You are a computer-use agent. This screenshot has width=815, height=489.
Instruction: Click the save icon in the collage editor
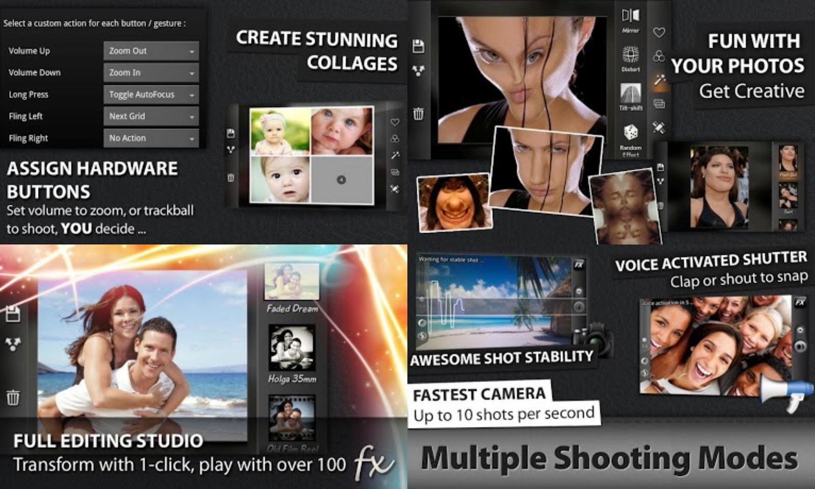(x=231, y=133)
